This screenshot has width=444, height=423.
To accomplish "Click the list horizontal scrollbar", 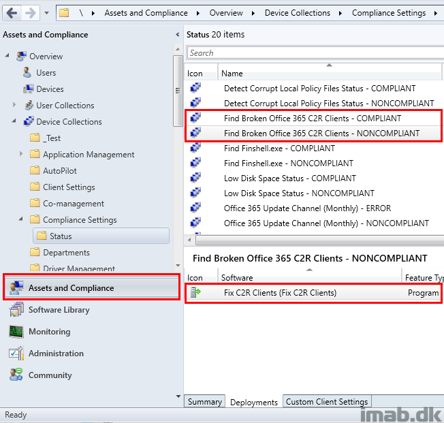I will tap(319, 240).
